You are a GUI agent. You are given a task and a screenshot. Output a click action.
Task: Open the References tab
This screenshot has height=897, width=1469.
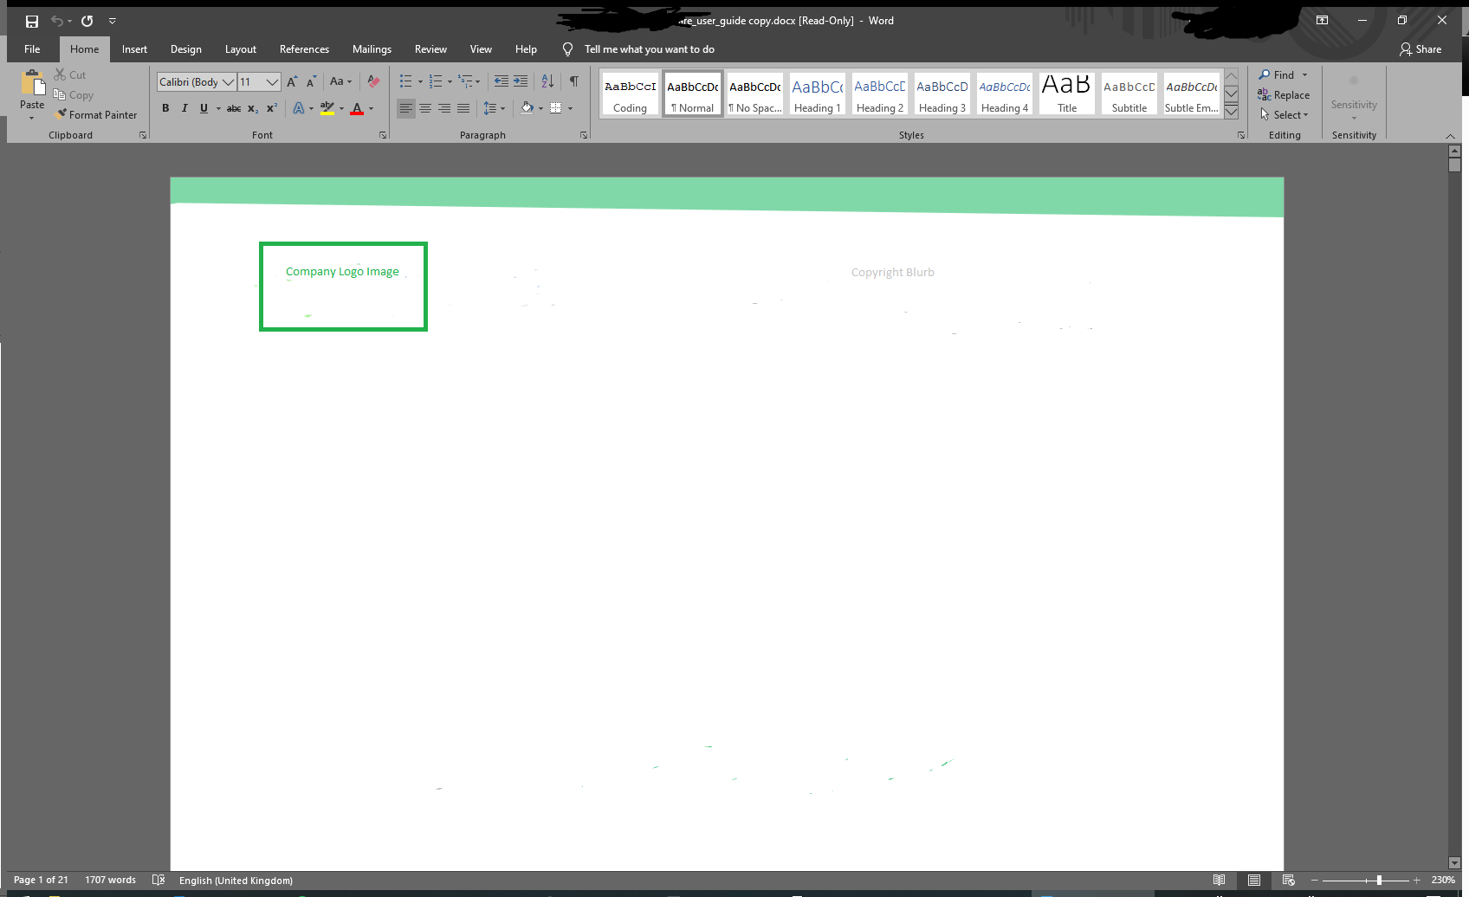pos(304,49)
